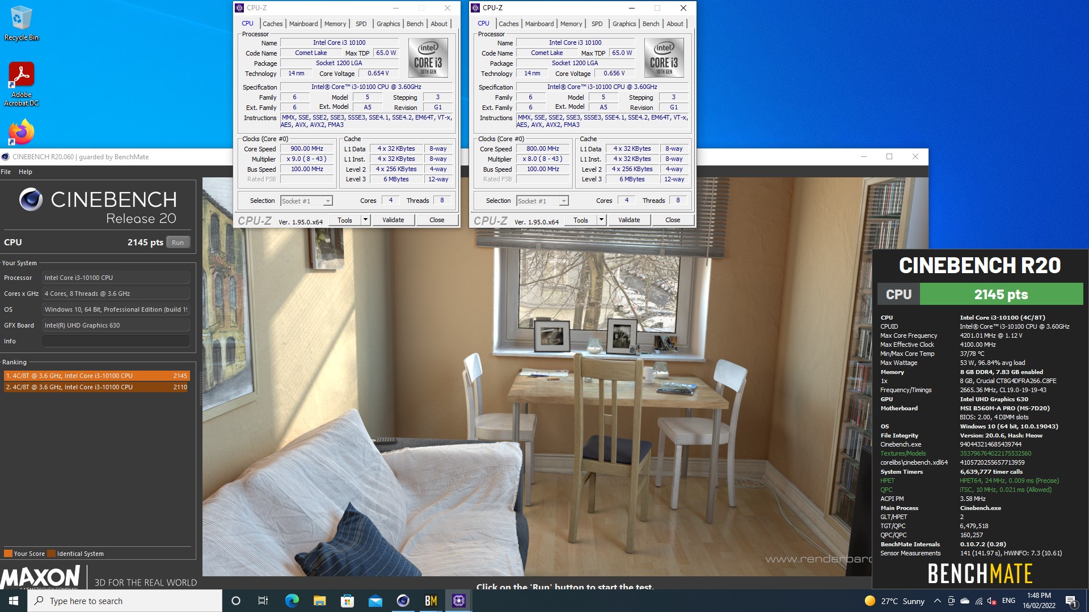The width and height of the screenshot is (1089, 612).
Task: Launch Microsoft Edge from the taskbar
Action: click(x=292, y=601)
